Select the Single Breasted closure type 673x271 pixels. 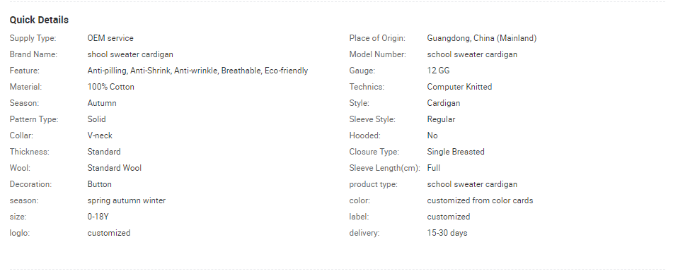(456, 152)
